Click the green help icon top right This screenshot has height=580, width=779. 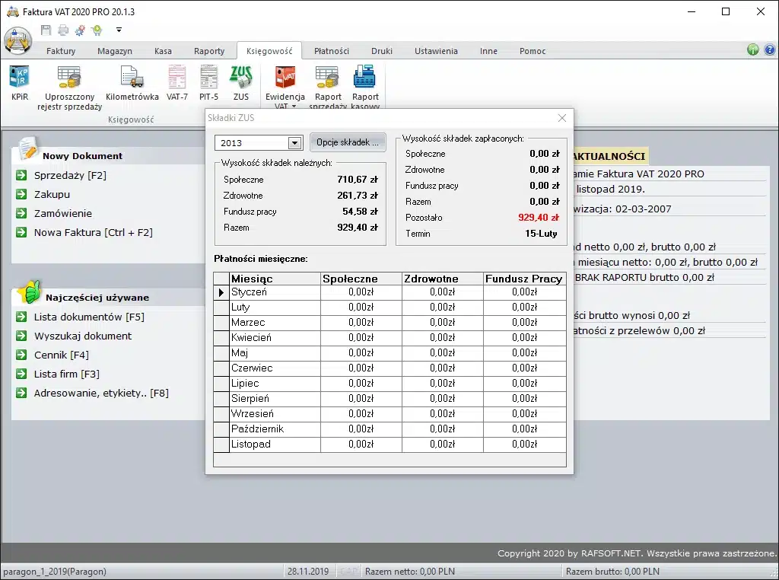coord(752,50)
